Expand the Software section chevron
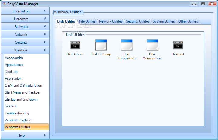This screenshot has width=218, height=140. (45, 26)
